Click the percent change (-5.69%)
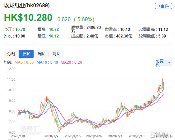Image resolution: width=175 pixels, height=140 pixels. [x=84, y=19]
